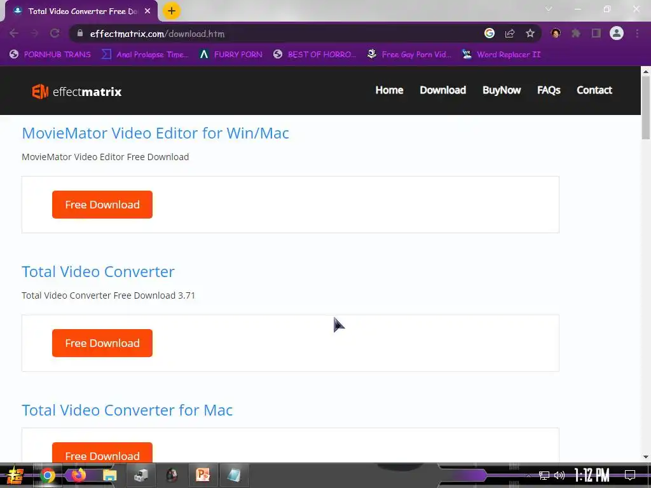This screenshot has height=488, width=651.
Task: Expand the hidden system tray icons chevron
Action: (x=528, y=475)
